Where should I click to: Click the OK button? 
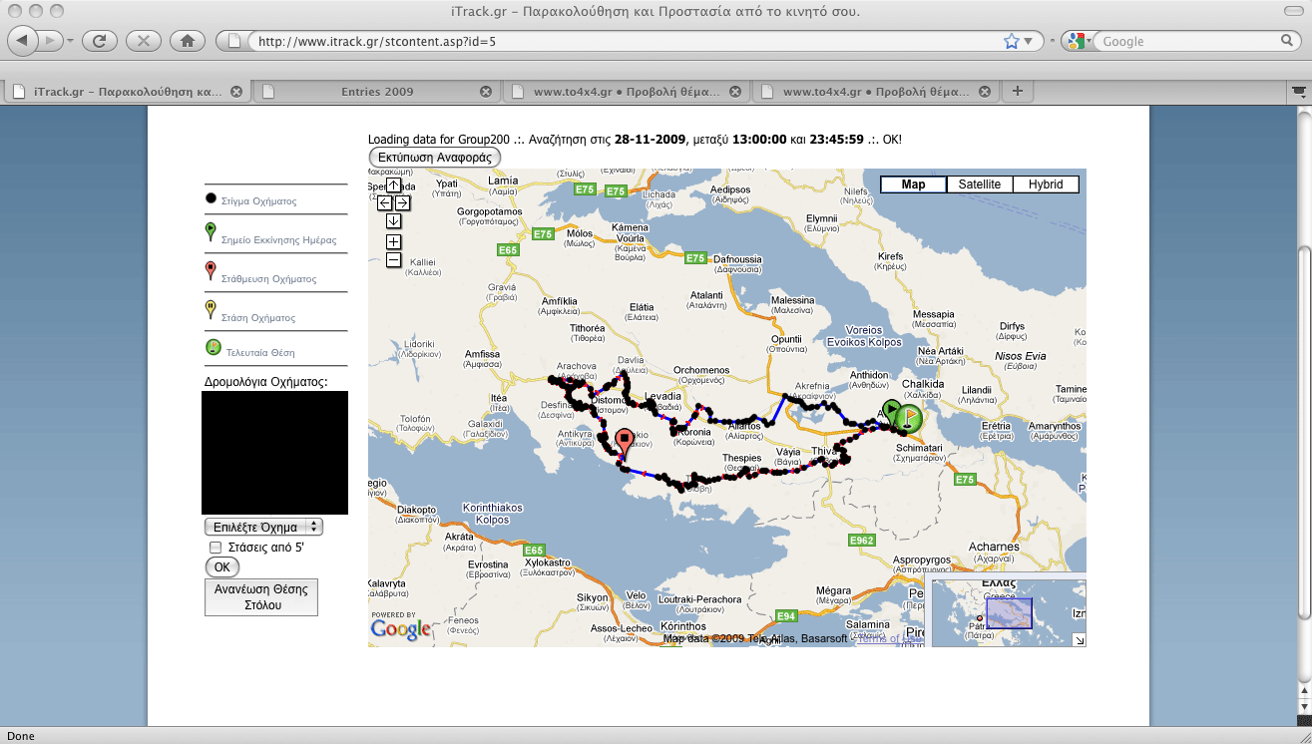pyautogui.click(x=221, y=567)
